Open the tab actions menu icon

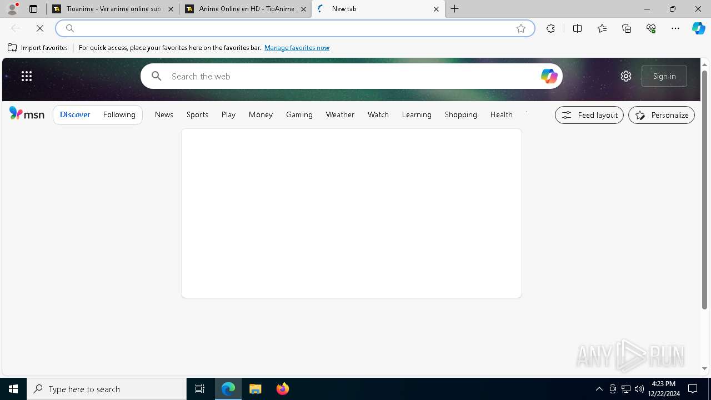click(x=33, y=9)
